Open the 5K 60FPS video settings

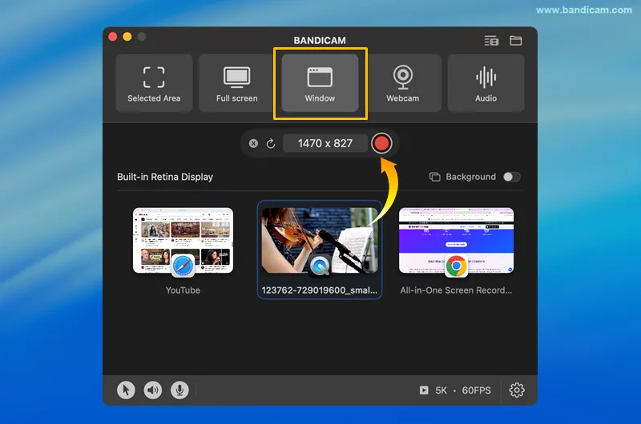(x=455, y=390)
